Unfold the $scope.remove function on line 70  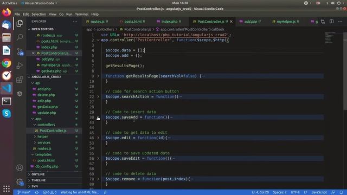(98, 179)
